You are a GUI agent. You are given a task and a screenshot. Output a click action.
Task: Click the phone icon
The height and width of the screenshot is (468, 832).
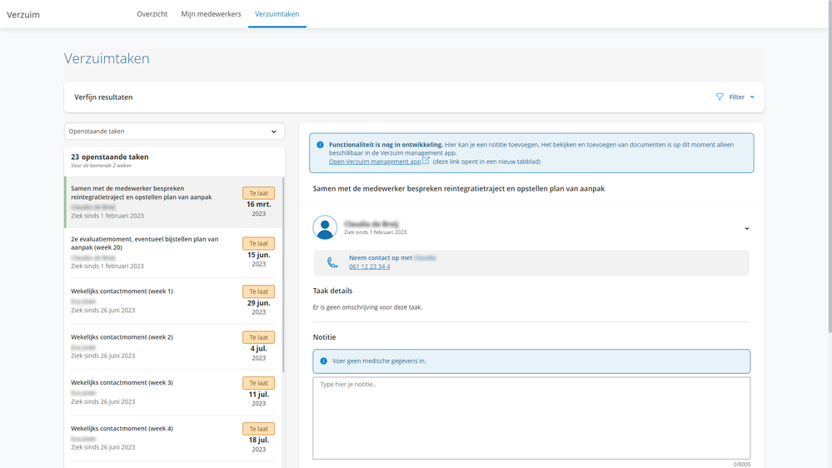pos(332,262)
